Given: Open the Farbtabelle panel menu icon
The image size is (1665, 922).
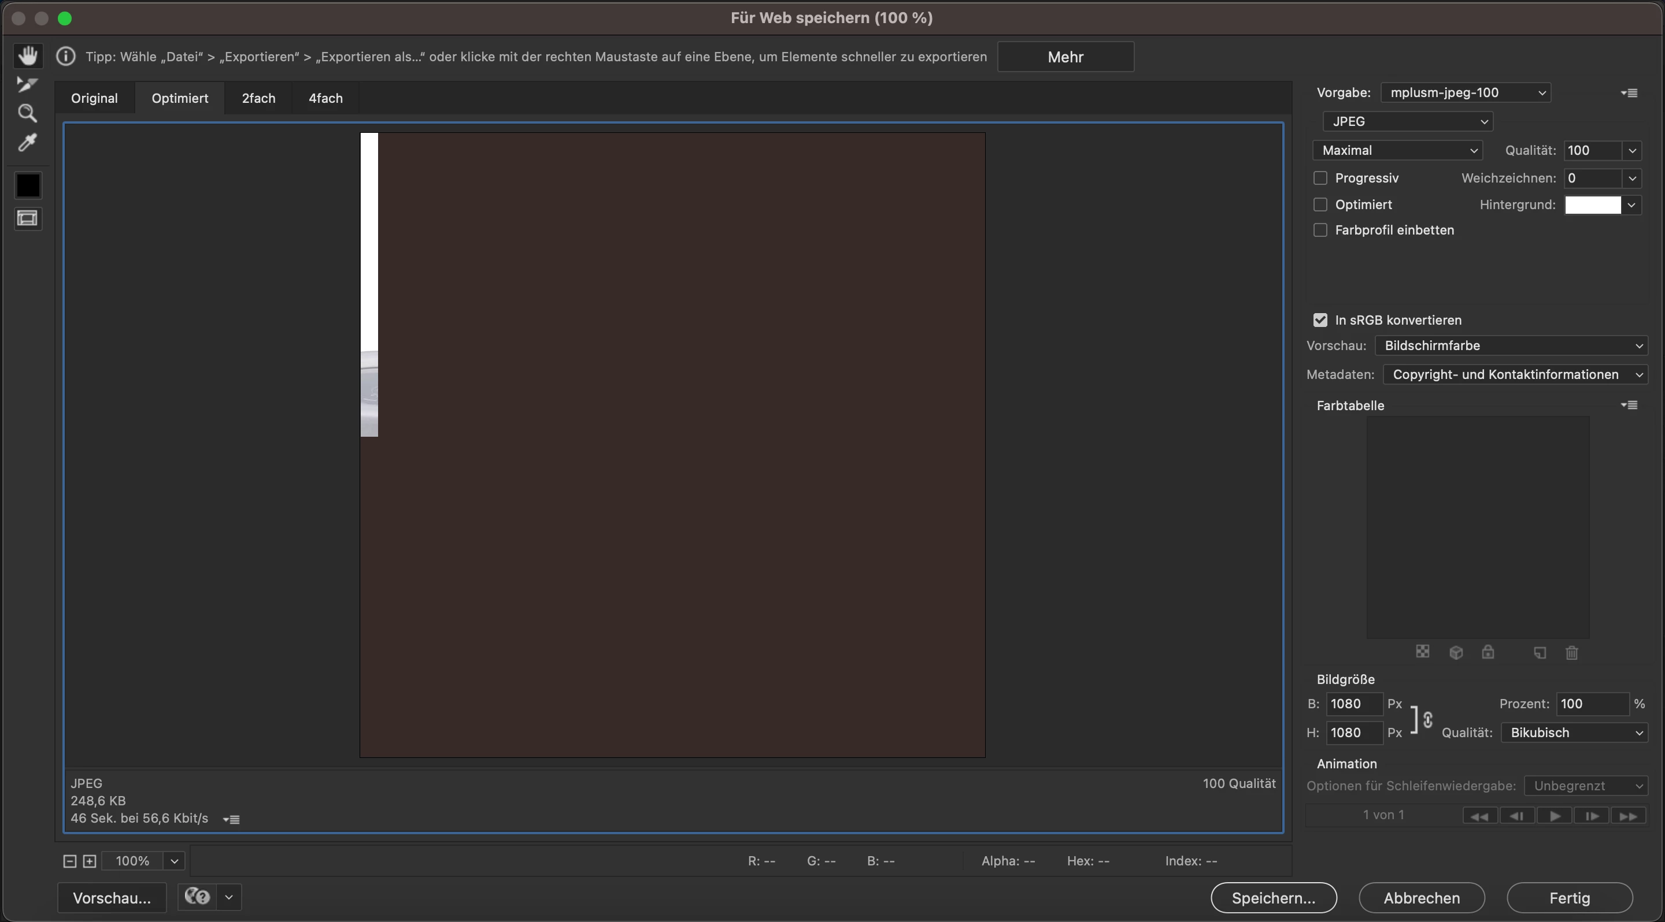Looking at the screenshot, I should point(1629,405).
